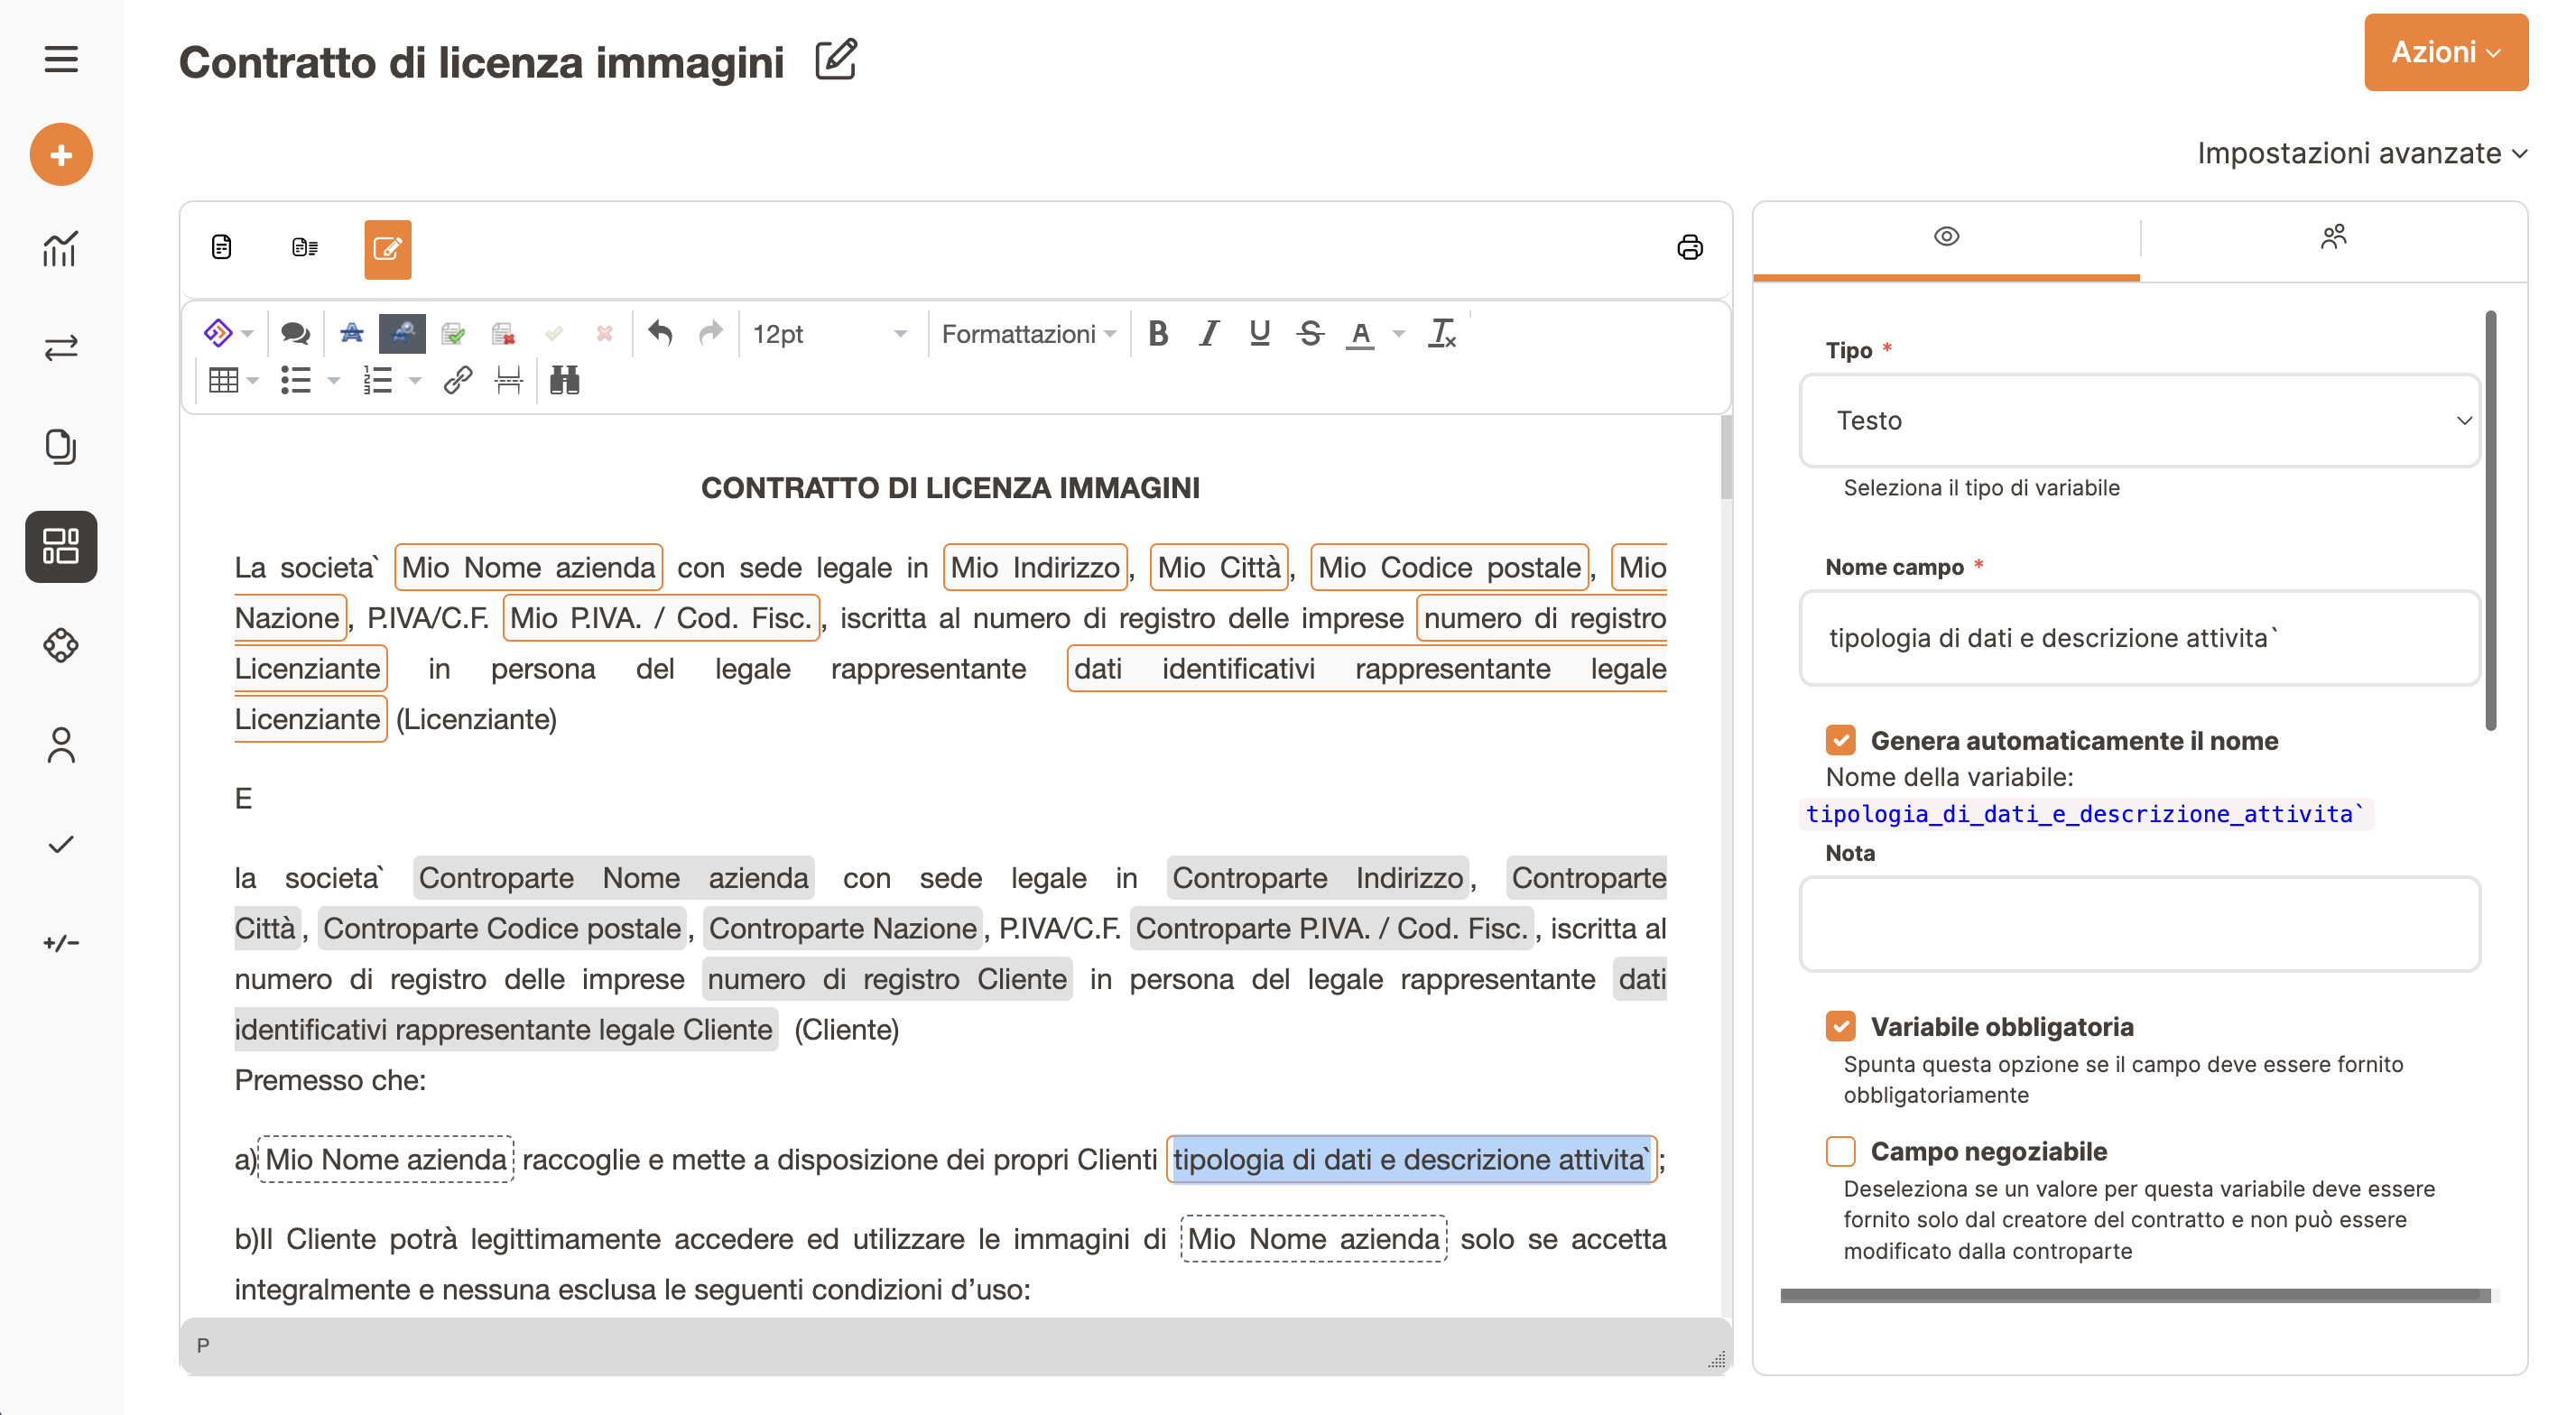Open the documents copy sidebar icon
Image resolution: width=2576 pixels, height=1415 pixels.
(x=61, y=446)
